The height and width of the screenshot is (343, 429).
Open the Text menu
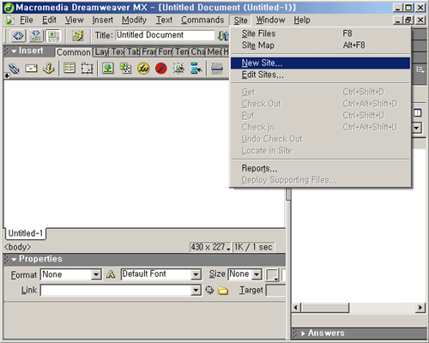pyautogui.click(x=164, y=21)
